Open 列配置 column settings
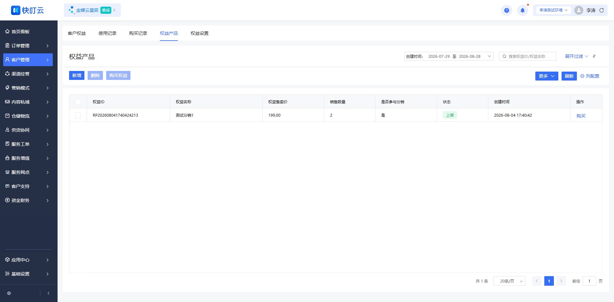This screenshot has width=614, height=302. (x=590, y=76)
